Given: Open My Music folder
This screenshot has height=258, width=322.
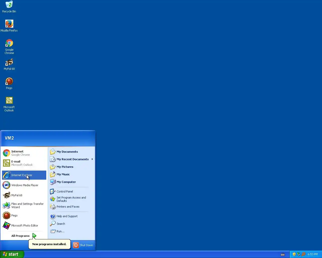Looking at the screenshot, I should tap(71, 174).
